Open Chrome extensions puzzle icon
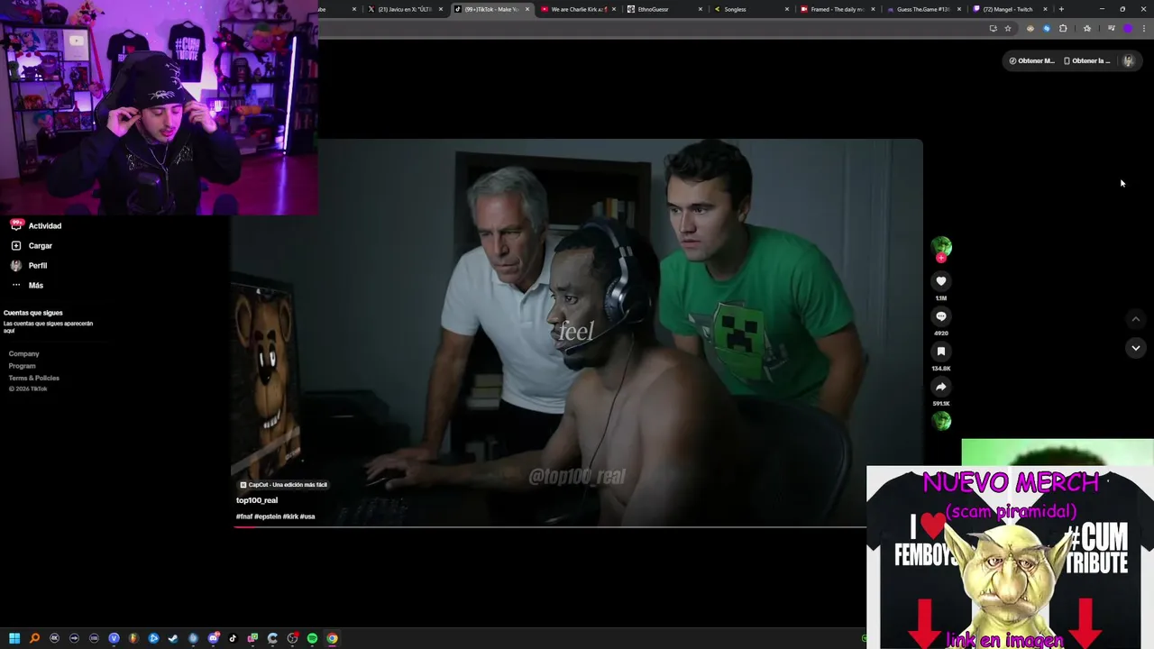This screenshot has height=649, width=1154. click(1063, 28)
